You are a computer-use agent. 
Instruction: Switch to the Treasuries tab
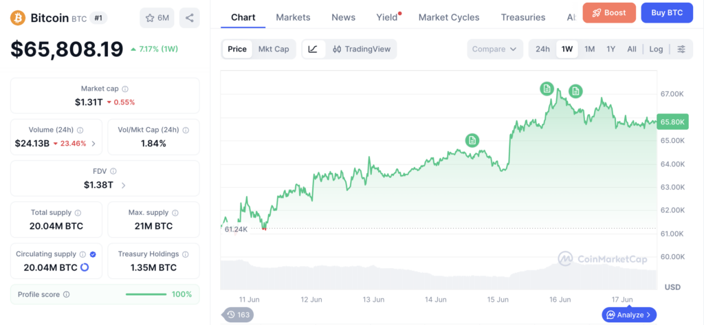523,17
